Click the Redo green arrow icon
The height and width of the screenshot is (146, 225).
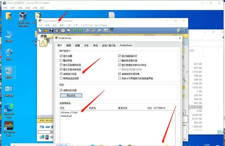point(80,30)
